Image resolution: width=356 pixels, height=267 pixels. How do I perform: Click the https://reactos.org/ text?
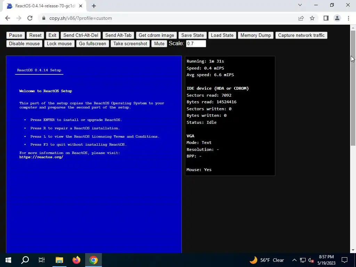[41, 157]
